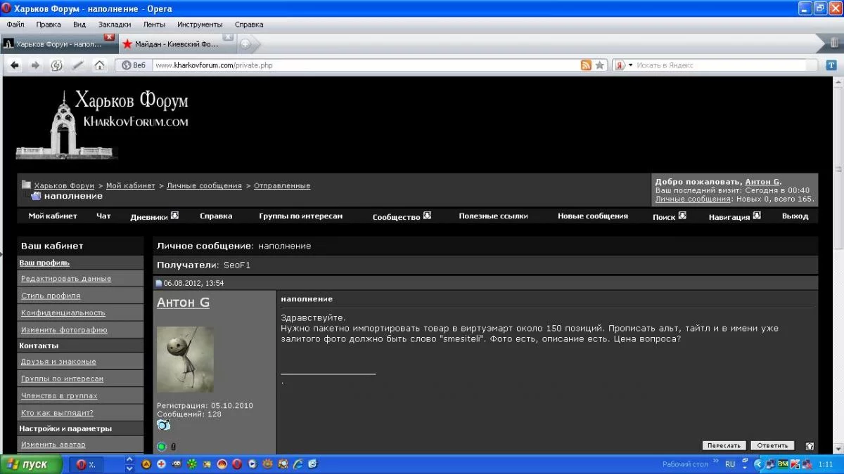Viewport: 844px width, 474px height.
Task: Click the browser Back arrow button
Action: (15, 65)
